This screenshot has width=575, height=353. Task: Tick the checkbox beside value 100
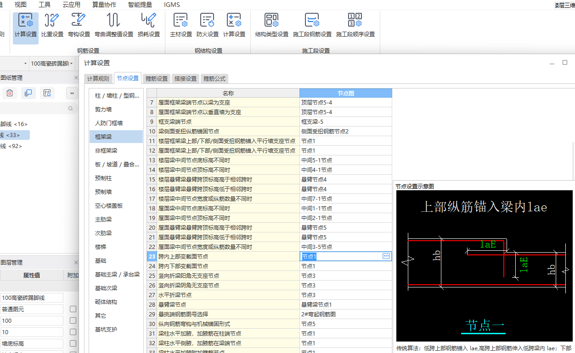pyautogui.click(x=73, y=320)
